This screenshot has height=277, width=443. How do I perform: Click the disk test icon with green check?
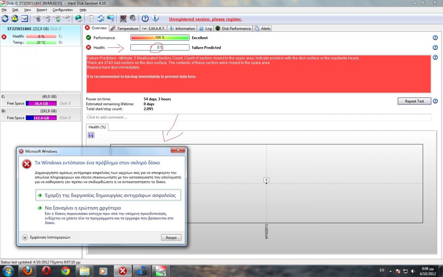coord(57,18)
